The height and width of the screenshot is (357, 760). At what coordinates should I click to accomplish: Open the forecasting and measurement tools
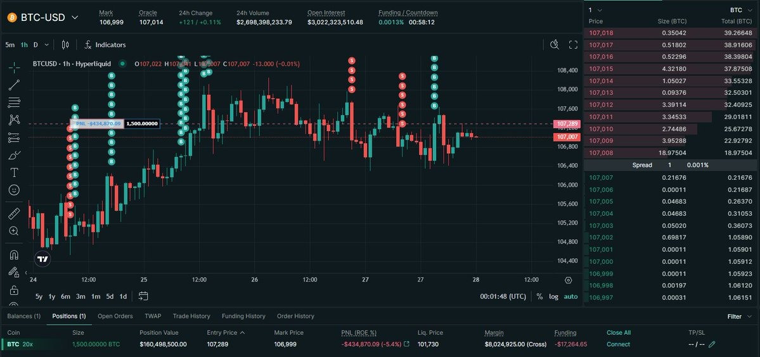[x=14, y=138]
